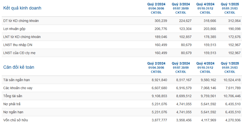The width and height of the screenshot is (242, 123).
Task: Click total assets value 10,706,446 for Quý 1/2025
Action: (232, 96)
